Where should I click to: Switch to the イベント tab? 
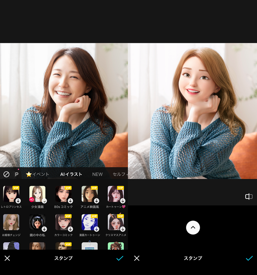click(x=37, y=174)
